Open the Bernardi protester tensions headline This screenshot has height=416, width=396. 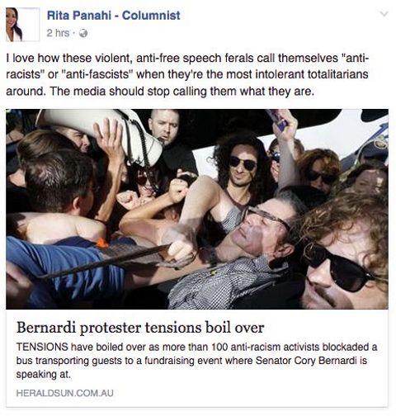[140, 328]
